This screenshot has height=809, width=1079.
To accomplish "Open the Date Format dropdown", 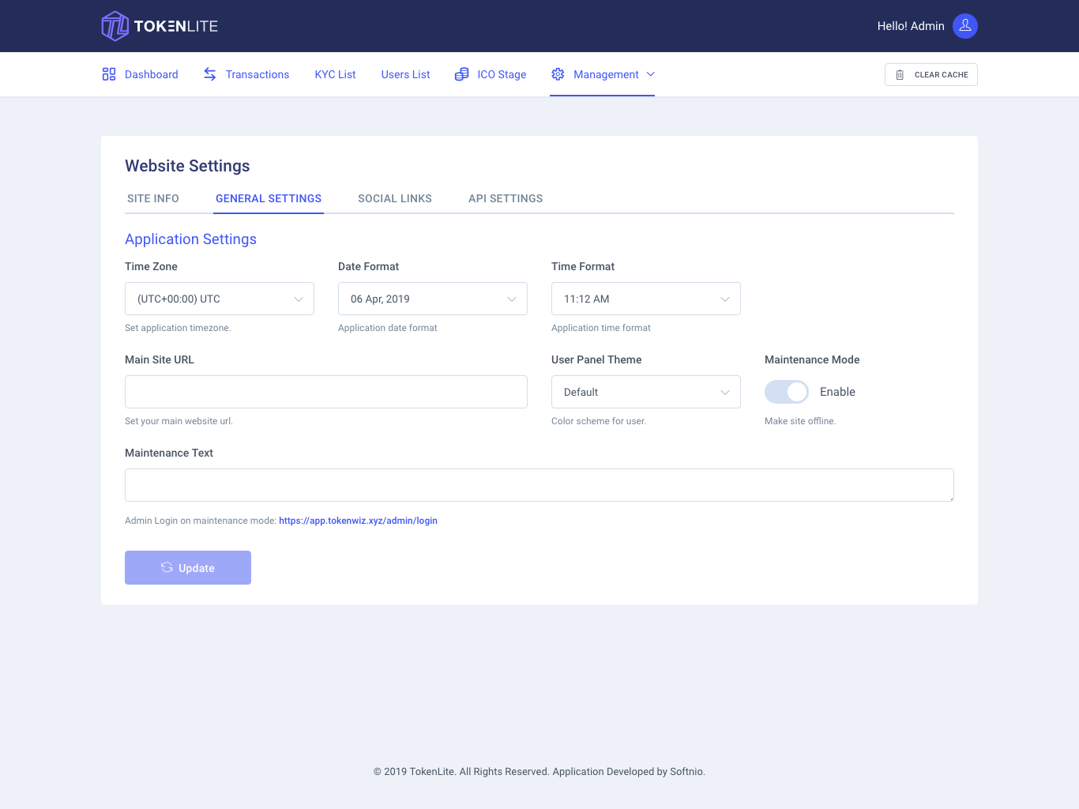I will point(433,299).
